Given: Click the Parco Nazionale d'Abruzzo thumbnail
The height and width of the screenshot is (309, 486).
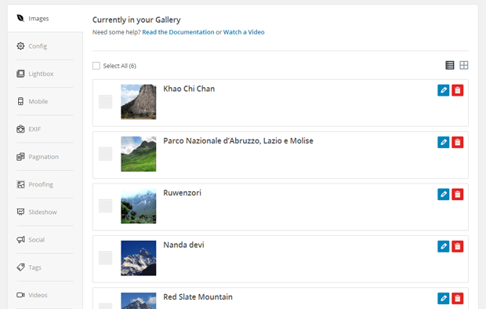Looking at the screenshot, I should click(x=139, y=154).
